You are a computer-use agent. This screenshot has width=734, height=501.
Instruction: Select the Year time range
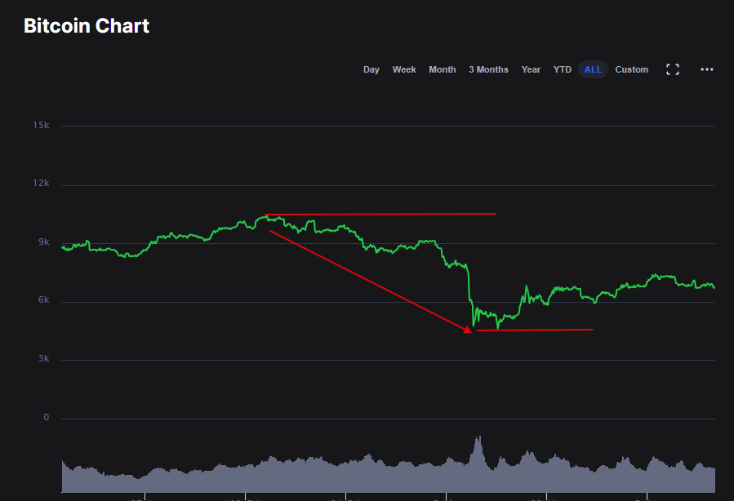point(531,69)
